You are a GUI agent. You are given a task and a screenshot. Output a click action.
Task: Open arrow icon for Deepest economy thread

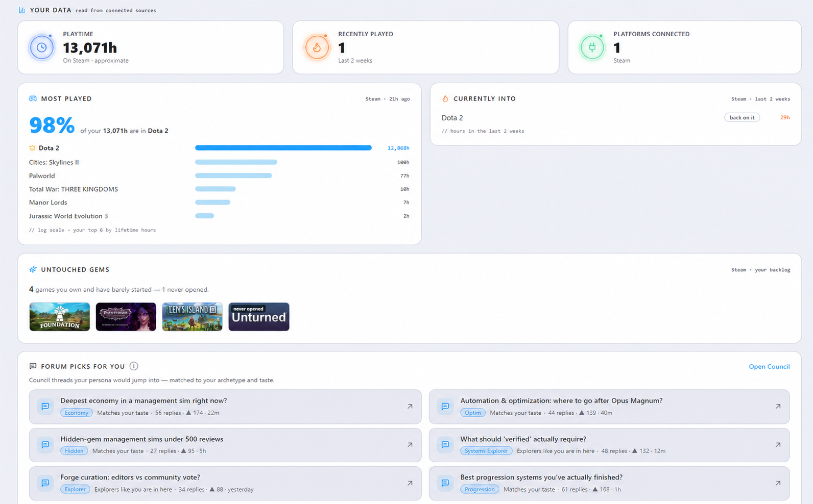410,407
